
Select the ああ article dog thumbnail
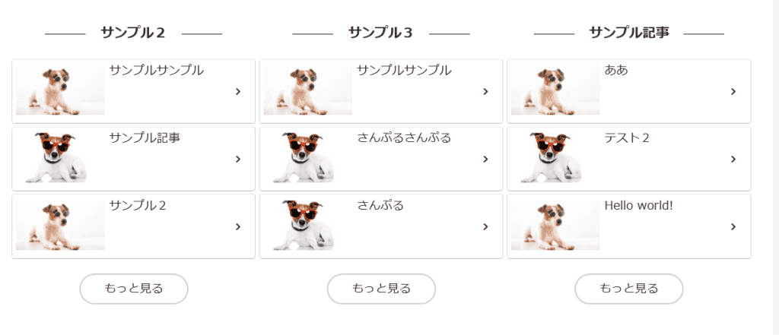pyautogui.click(x=555, y=90)
